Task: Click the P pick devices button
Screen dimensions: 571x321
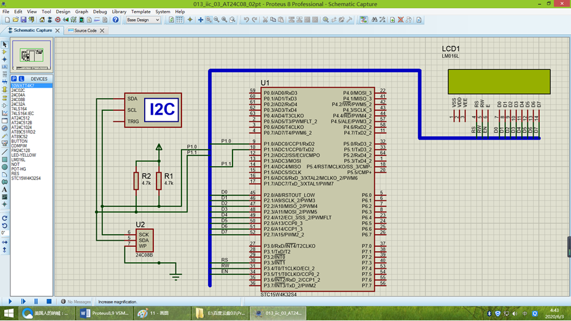Action: 14,78
